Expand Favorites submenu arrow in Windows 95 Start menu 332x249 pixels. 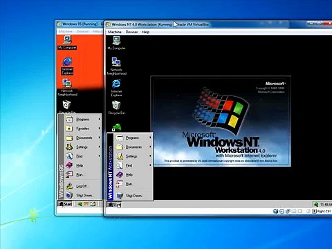pos(100,129)
